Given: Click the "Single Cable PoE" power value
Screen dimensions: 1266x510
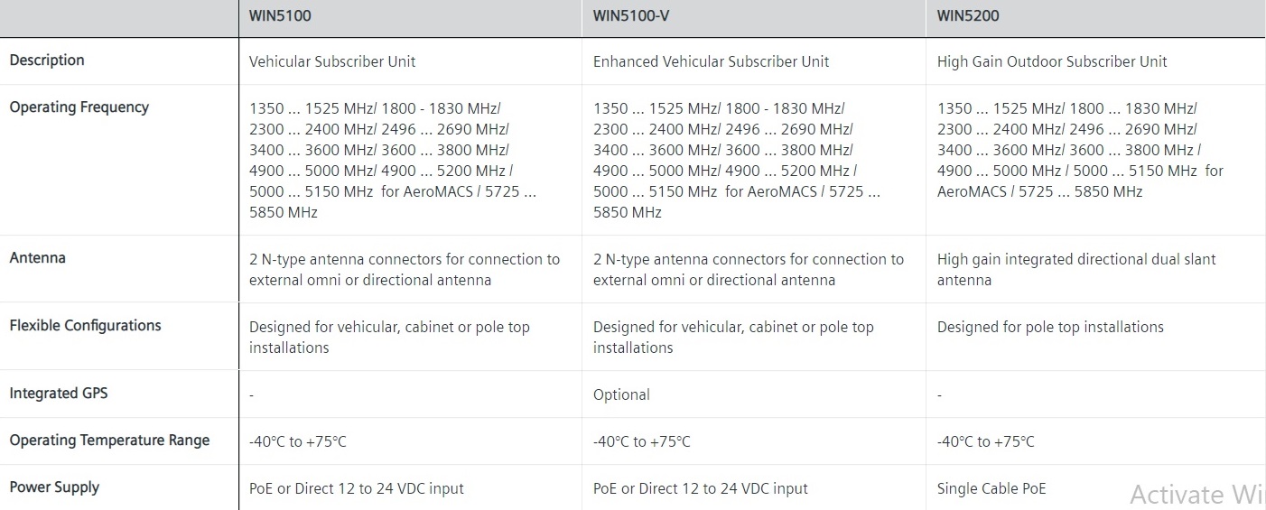Looking at the screenshot, I should [991, 488].
